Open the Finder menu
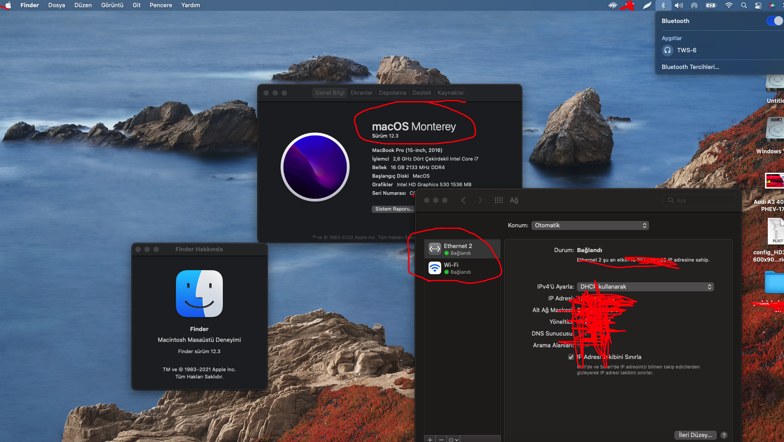The image size is (784, 442). 30,5
